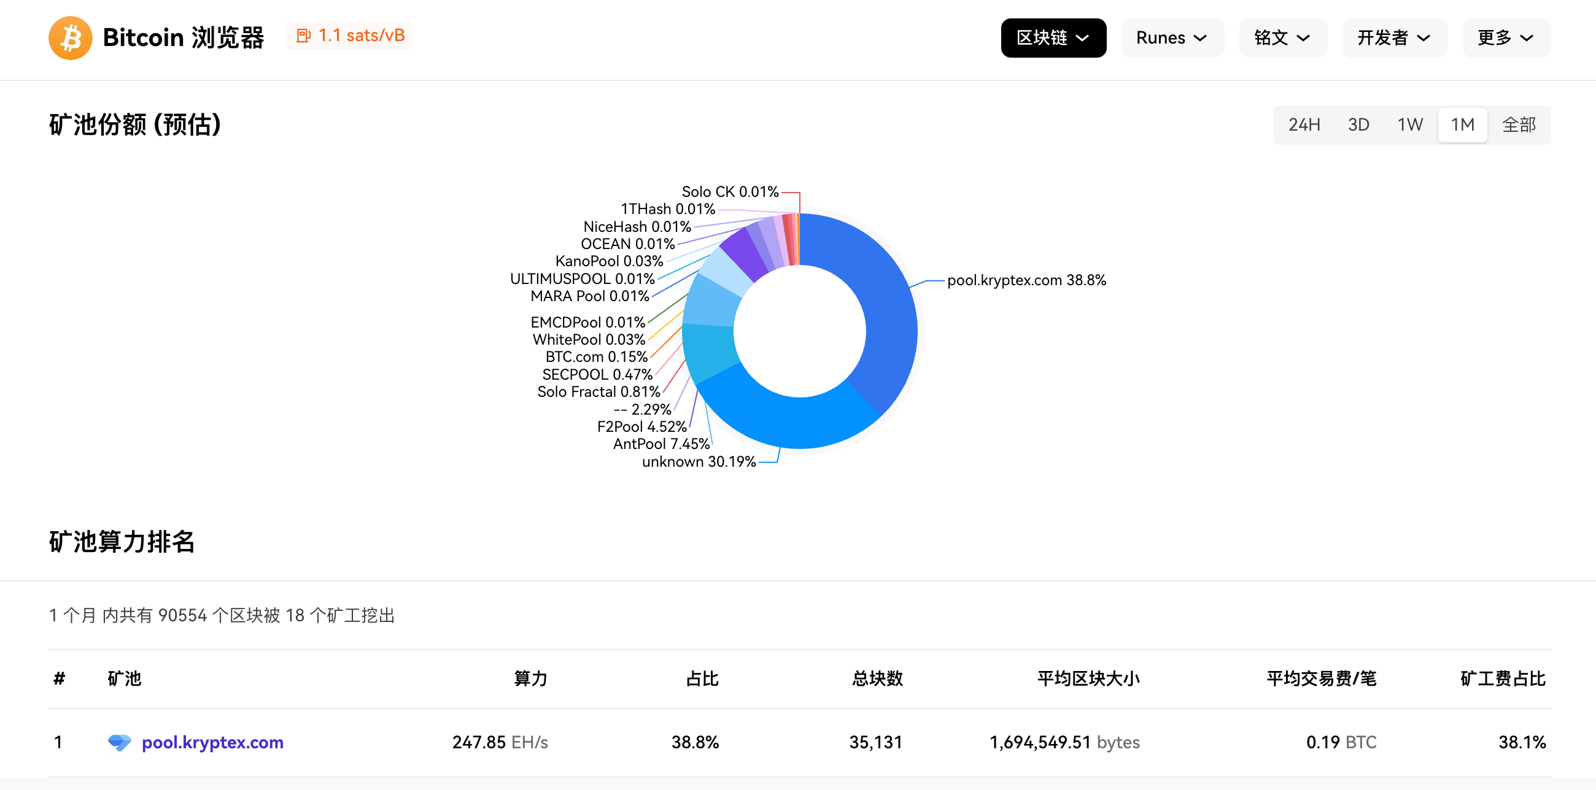Open the pool.kryptex.com pool link
This screenshot has width=1596, height=790.
[x=212, y=742]
